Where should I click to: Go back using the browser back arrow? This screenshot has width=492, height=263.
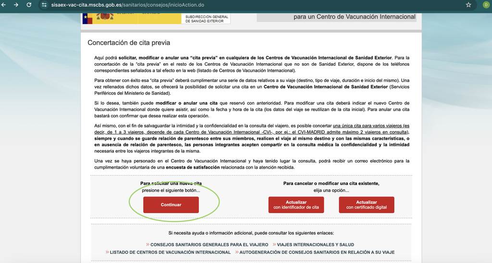[4, 5]
